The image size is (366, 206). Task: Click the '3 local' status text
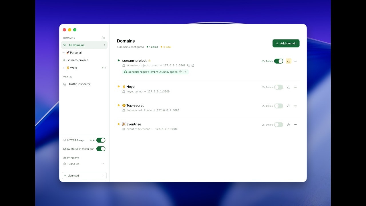point(167,47)
